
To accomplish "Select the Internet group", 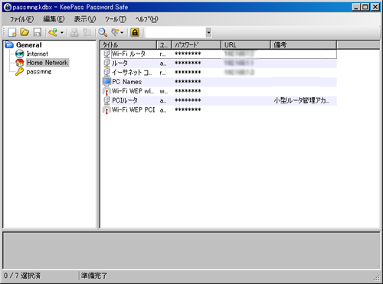I will (x=38, y=54).
